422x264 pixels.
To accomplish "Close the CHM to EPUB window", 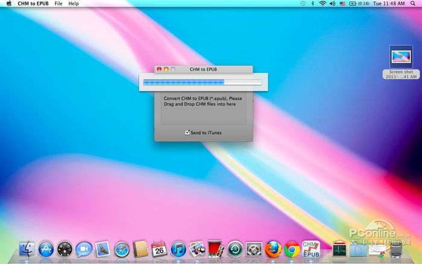I will point(159,69).
